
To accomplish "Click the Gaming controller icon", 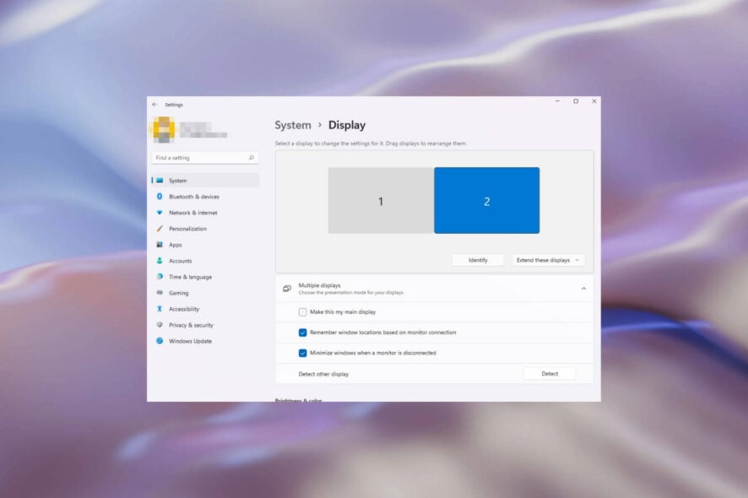I will [x=160, y=292].
